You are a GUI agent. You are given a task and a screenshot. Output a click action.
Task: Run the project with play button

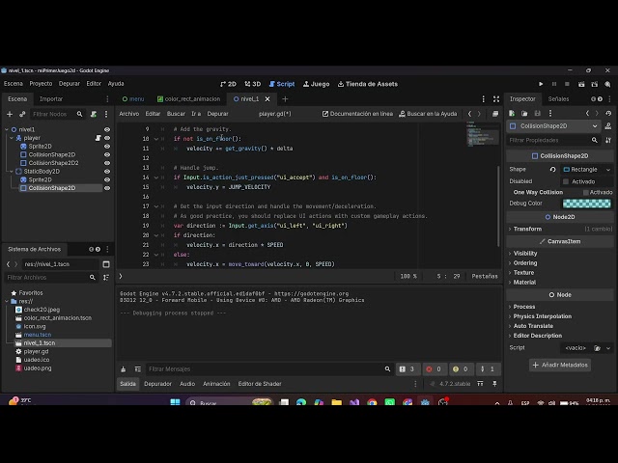click(x=541, y=84)
